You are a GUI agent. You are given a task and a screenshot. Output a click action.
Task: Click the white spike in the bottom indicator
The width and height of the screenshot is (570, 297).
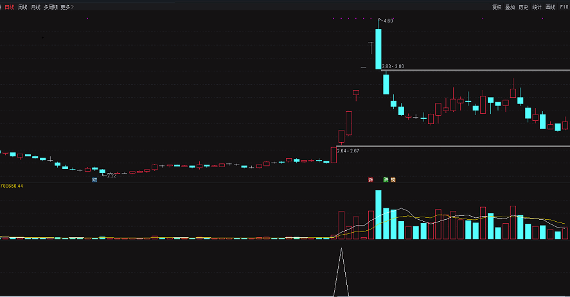click(x=341, y=272)
